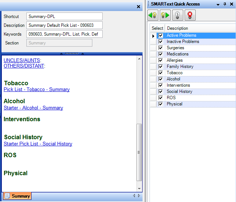
Task: Click into the Description field
Action: click(64, 25)
